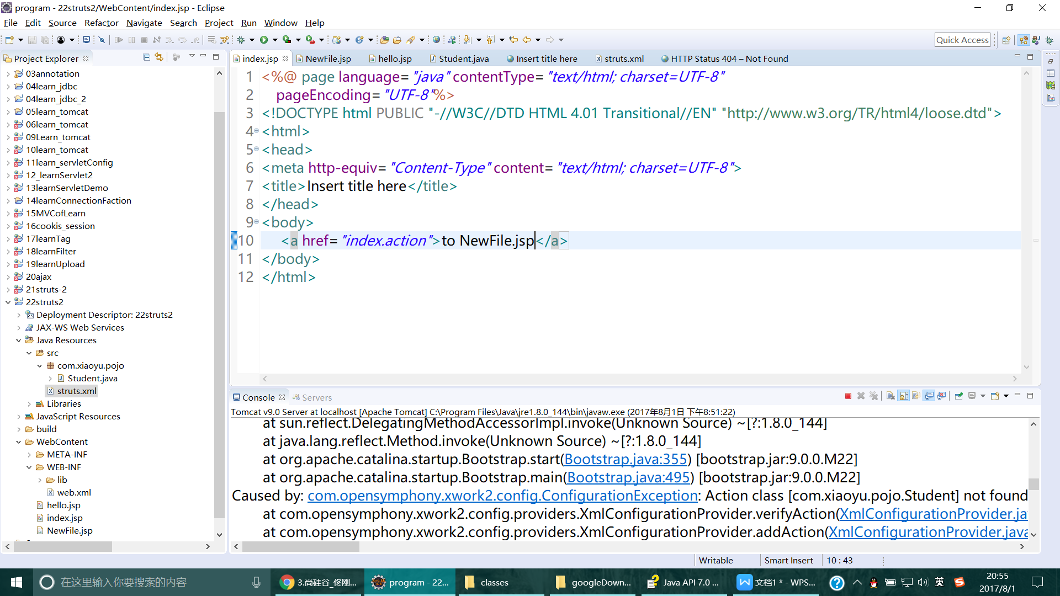Click the Run Last Tool external tools icon

pyautogui.click(x=310, y=40)
